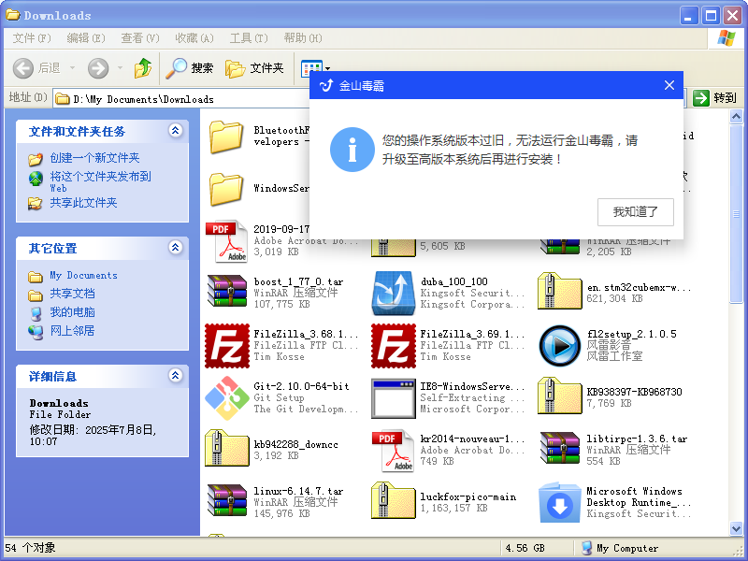The image size is (748, 561).
Task: Click the 我知道了 button
Action: 636,212
